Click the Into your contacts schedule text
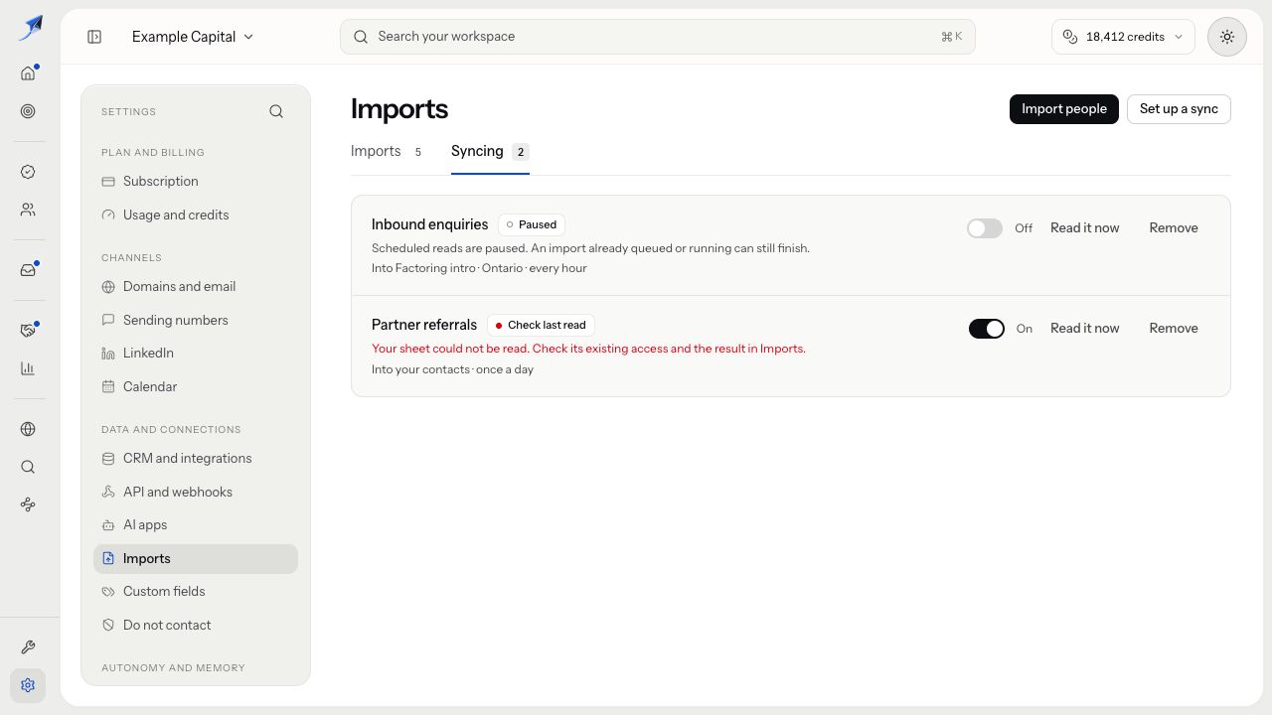This screenshot has width=1272, height=715. (452, 369)
